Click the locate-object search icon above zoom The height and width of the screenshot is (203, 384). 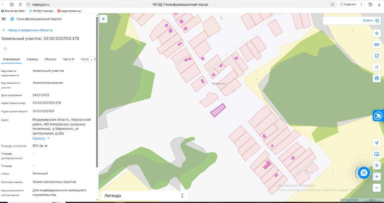point(377,165)
